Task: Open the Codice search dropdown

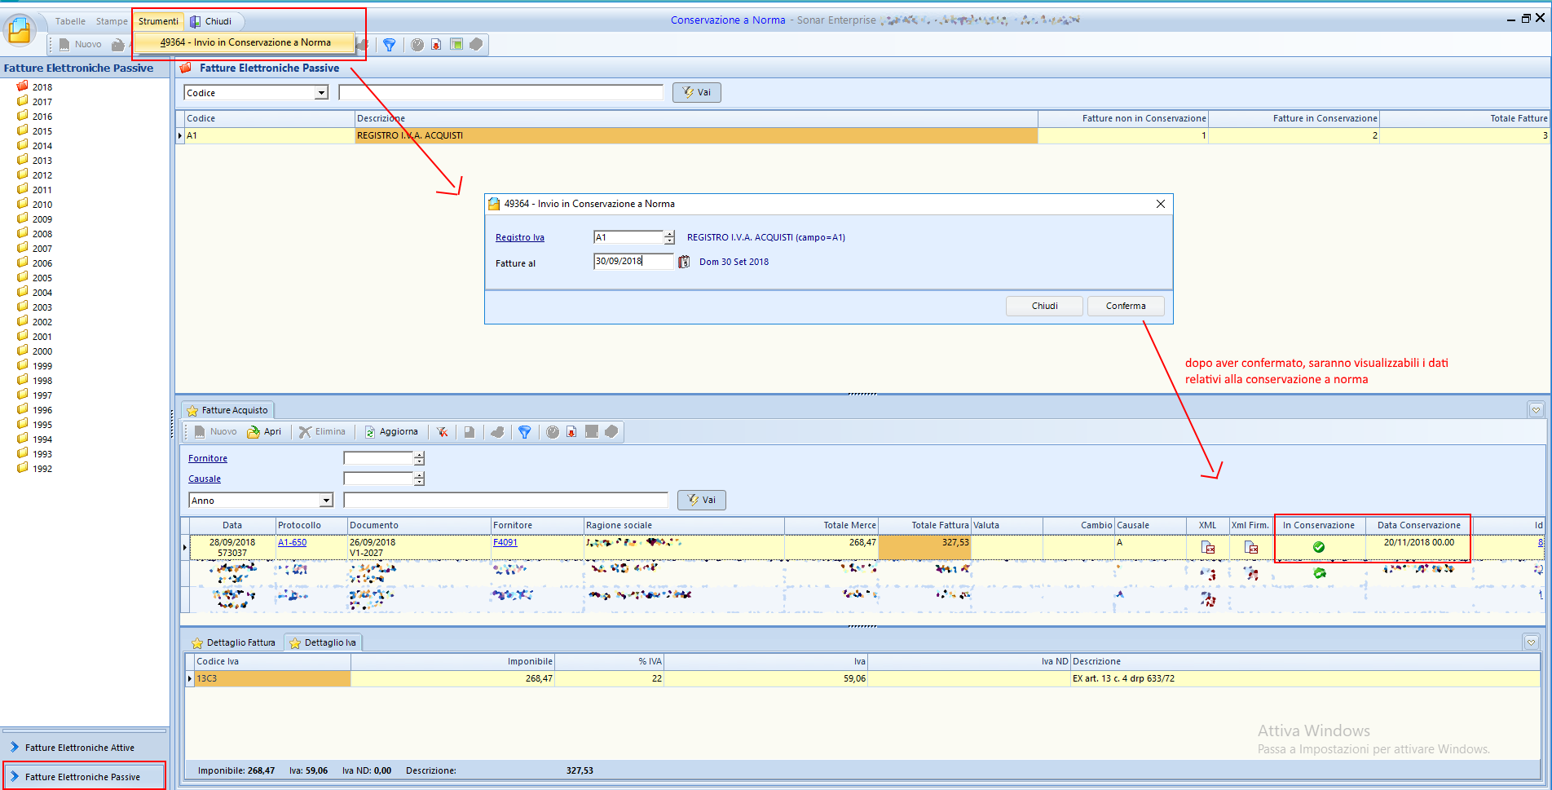Action: click(x=321, y=93)
